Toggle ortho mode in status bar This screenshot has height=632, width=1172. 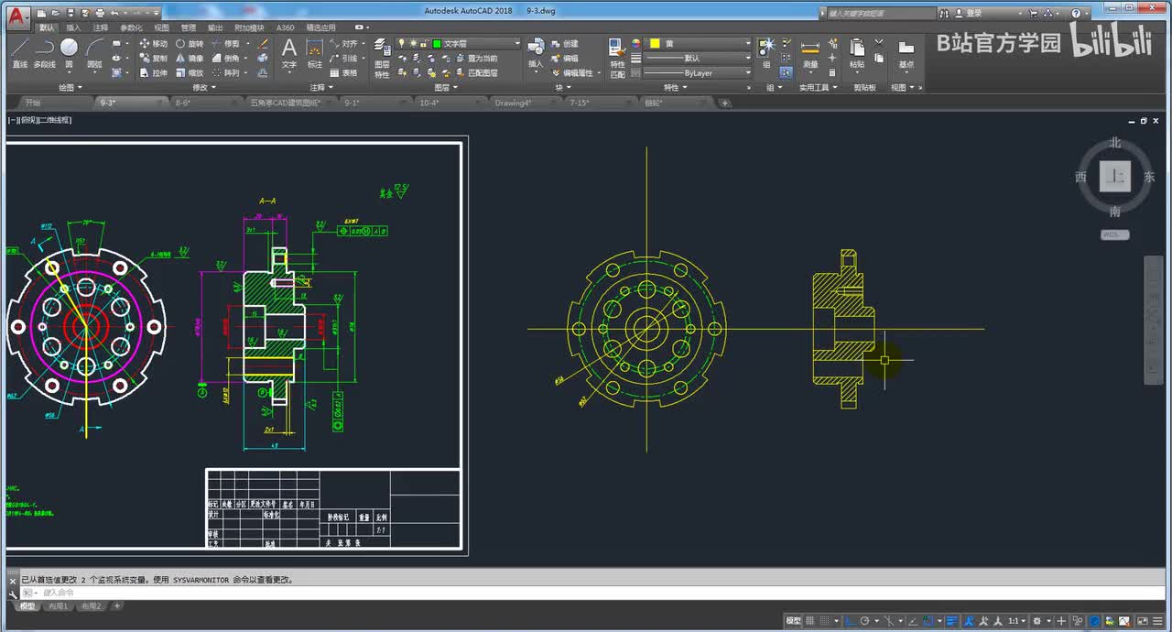pyautogui.click(x=849, y=621)
